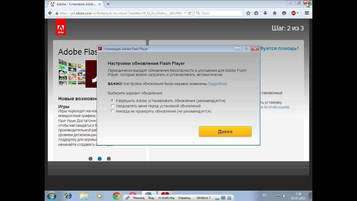The height and width of the screenshot is (201, 357).
Task: Click the 'Шаг: 2 из 3' text
Action: pos(288,28)
